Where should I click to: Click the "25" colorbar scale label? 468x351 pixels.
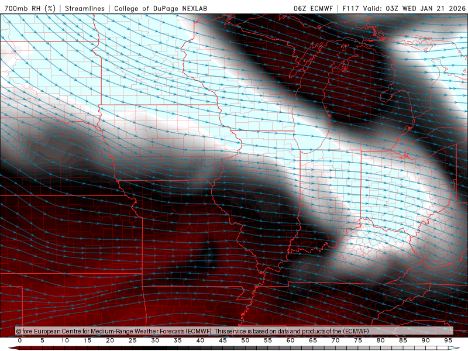click(x=133, y=340)
